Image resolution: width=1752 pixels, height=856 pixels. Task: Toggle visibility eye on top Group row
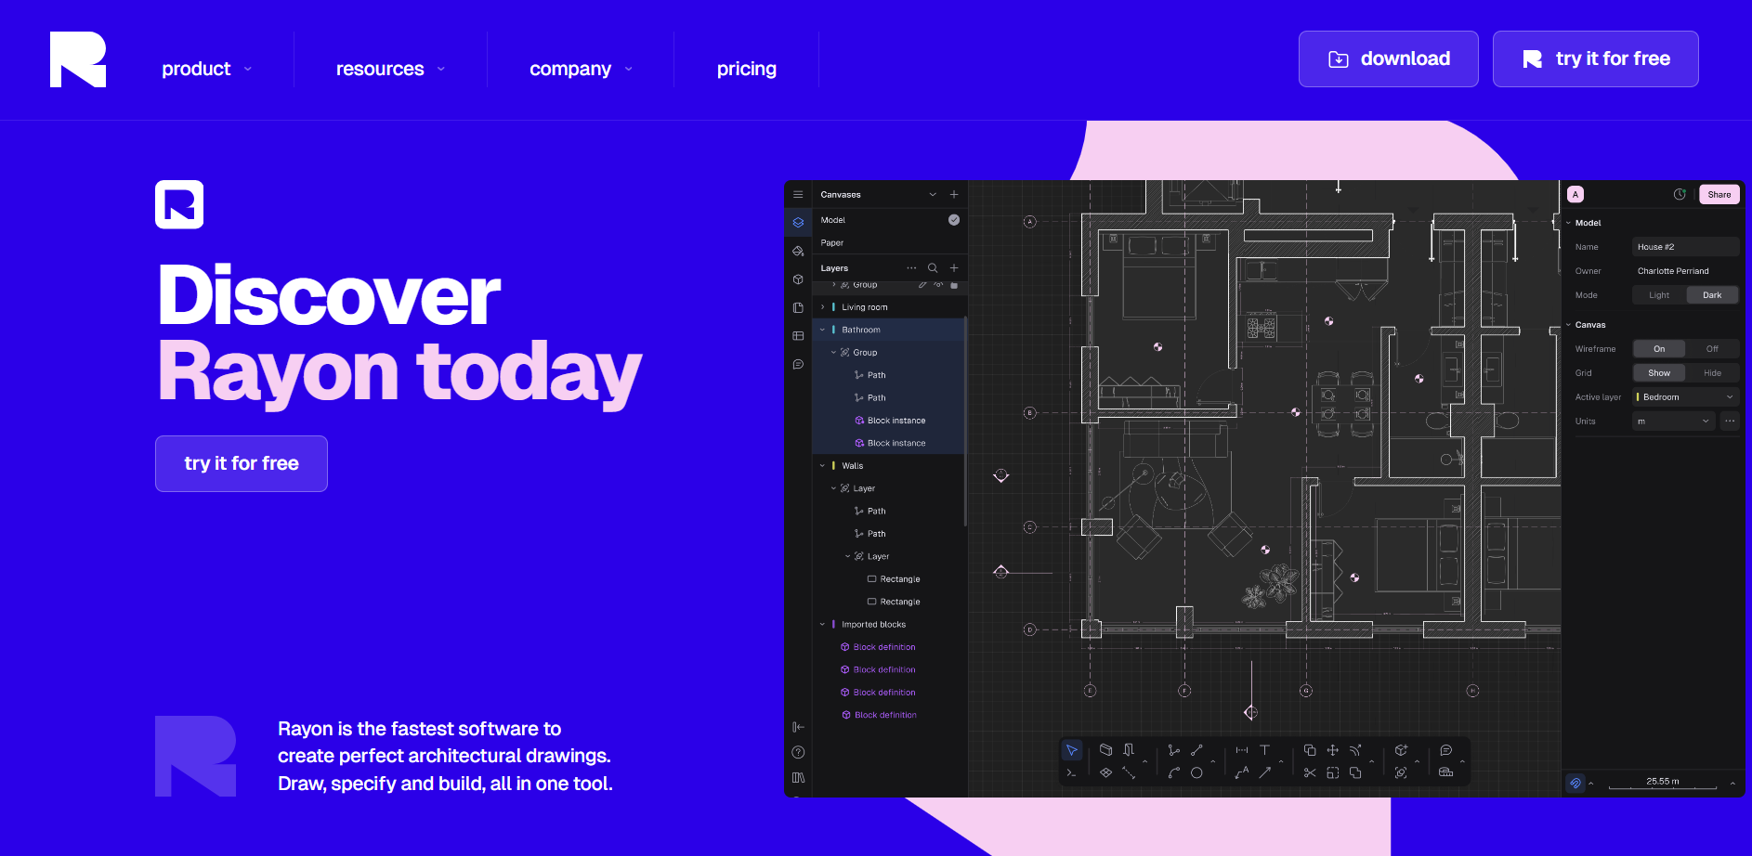(x=938, y=285)
